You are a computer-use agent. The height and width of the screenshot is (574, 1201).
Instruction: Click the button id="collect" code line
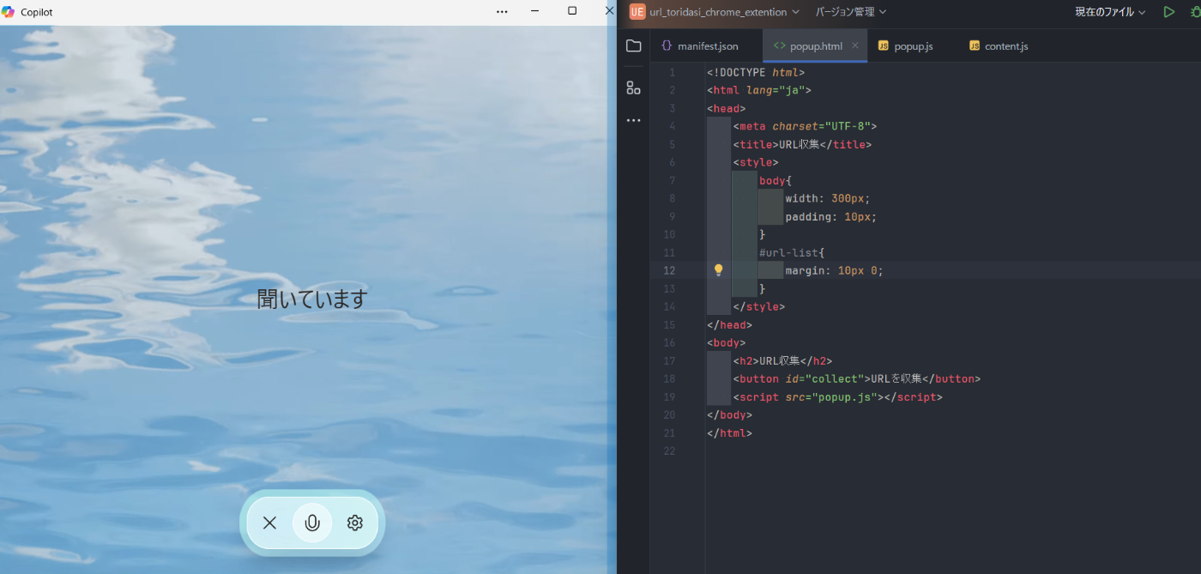point(856,379)
